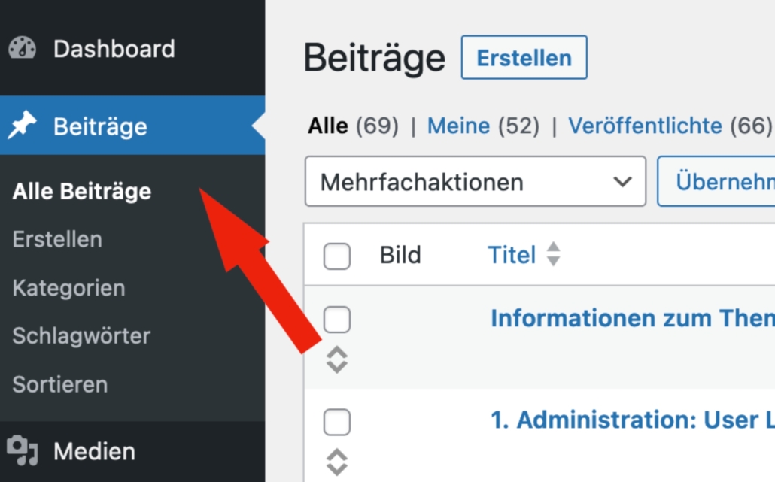Click the Erstellen button beside the heading
Screen dimensions: 775x482
pyautogui.click(x=524, y=58)
